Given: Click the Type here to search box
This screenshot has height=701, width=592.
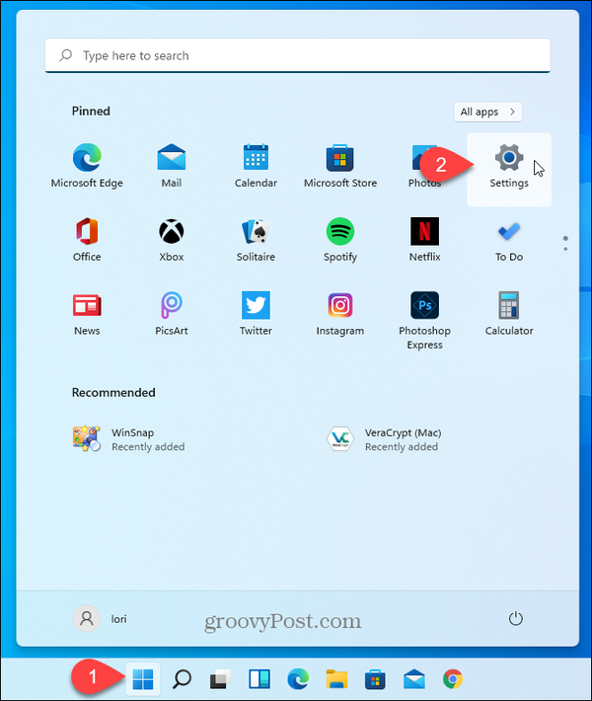Looking at the screenshot, I should tap(298, 55).
